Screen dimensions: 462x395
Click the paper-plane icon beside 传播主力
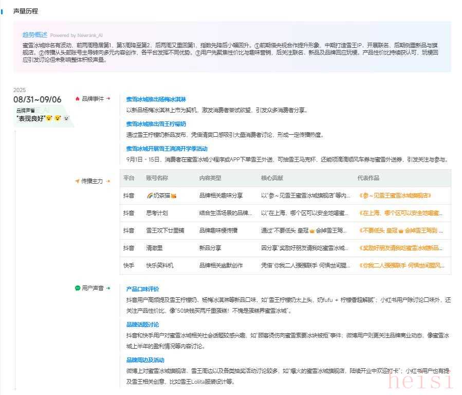[x=77, y=181]
